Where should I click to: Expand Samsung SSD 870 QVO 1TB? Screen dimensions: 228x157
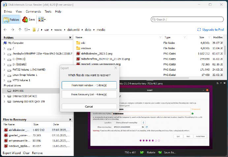pos(4,102)
